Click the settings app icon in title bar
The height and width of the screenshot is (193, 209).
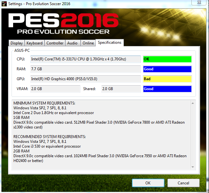coord(4,4)
